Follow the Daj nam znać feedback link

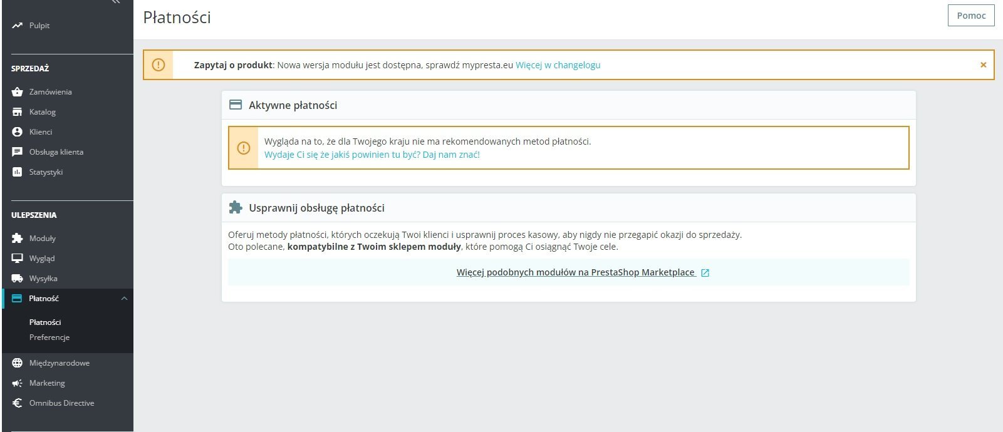[372, 155]
